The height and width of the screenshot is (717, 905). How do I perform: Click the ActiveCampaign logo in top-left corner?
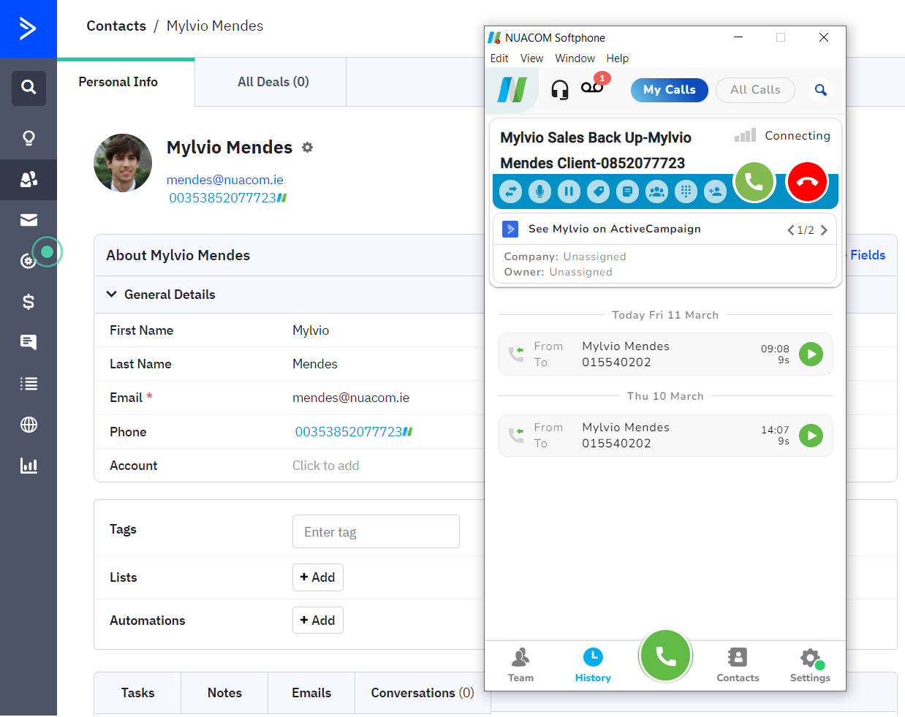28,29
